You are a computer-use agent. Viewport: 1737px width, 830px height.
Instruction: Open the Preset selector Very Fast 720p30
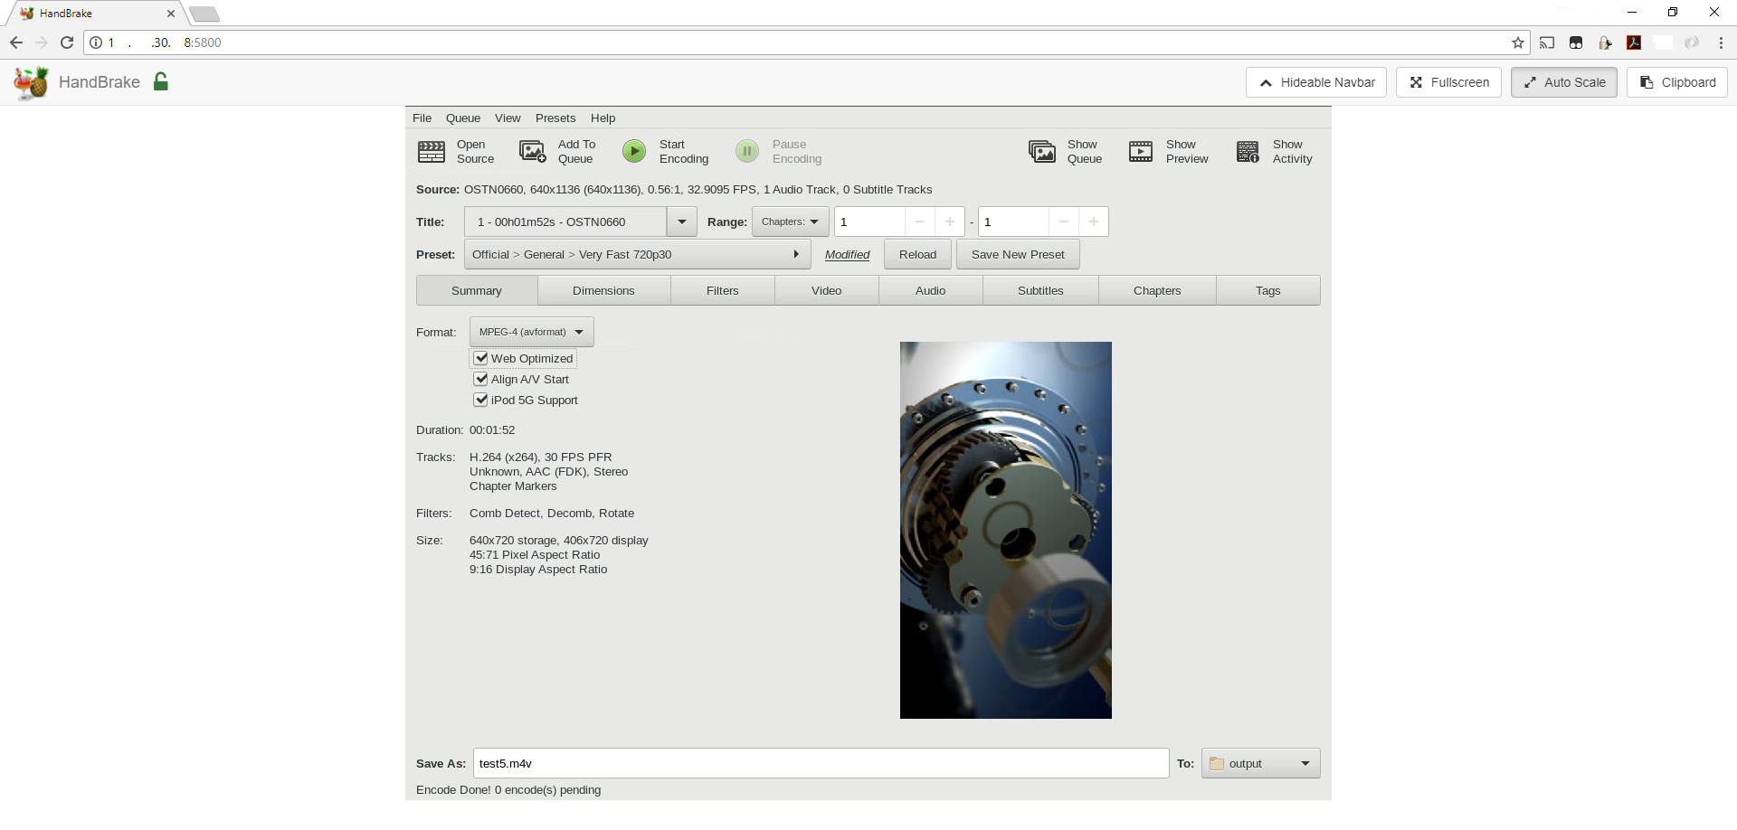(638, 255)
